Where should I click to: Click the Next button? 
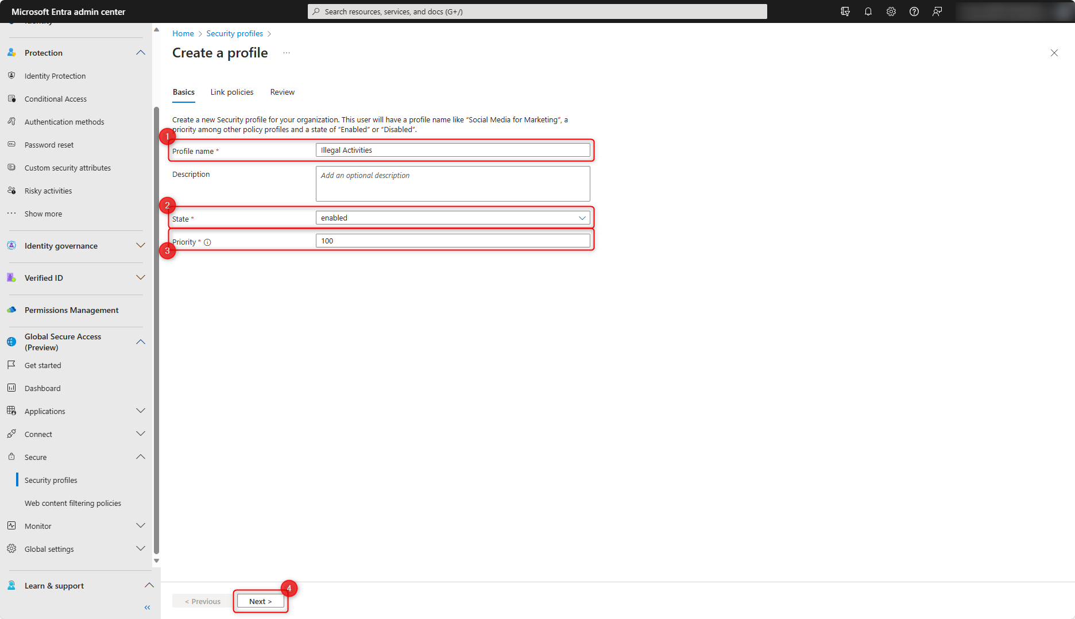point(260,601)
